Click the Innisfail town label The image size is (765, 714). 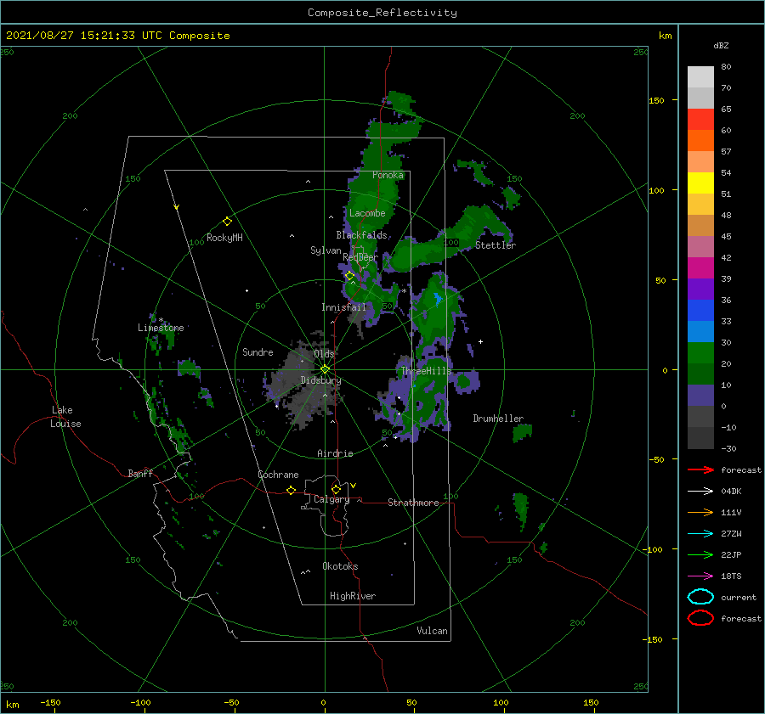pos(343,307)
